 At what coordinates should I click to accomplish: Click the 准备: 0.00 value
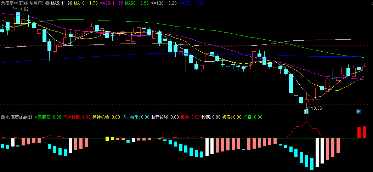253,117
